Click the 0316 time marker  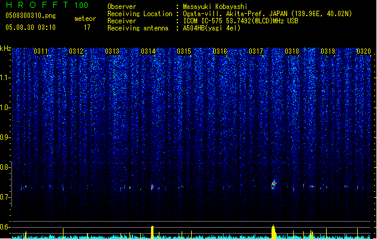pos(220,51)
